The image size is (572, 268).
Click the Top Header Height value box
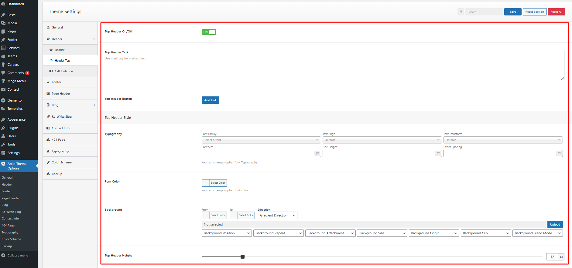pyautogui.click(x=552, y=257)
